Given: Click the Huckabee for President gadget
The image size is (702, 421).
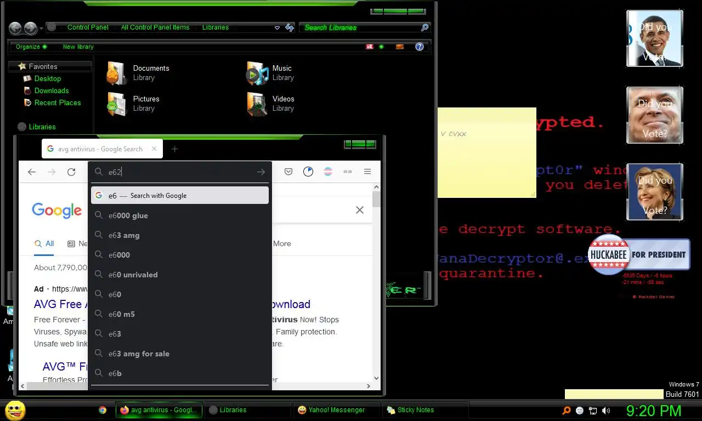Looking at the screenshot, I should pos(638,254).
